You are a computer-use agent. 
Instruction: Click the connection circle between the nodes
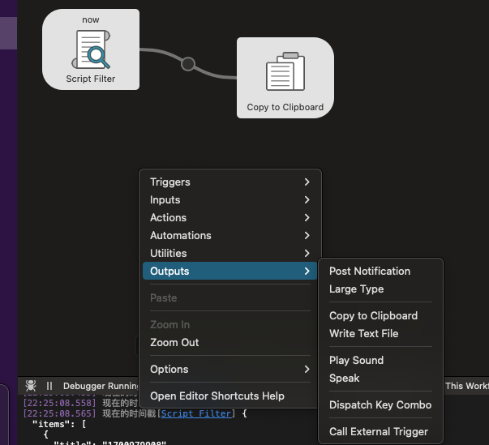point(188,63)
